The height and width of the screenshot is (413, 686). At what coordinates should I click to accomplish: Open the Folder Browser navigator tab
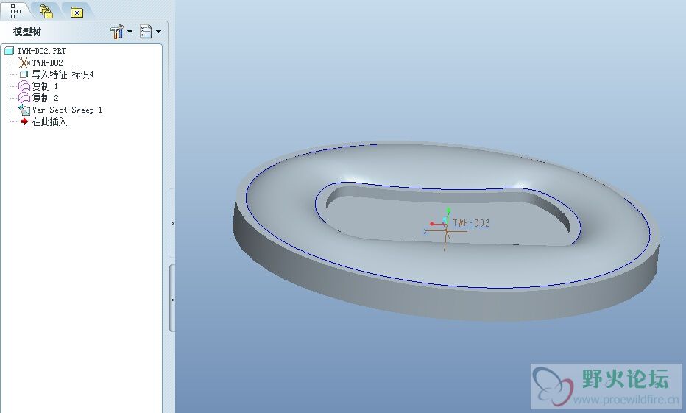point(46,11)
